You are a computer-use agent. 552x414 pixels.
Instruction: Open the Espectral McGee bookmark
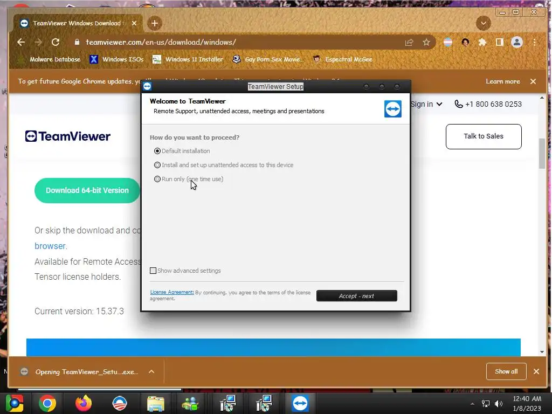click(342, 59)
